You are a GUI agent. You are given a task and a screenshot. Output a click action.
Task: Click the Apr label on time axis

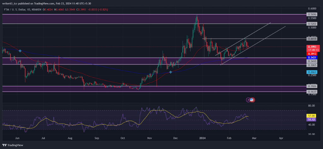[281, 138]
